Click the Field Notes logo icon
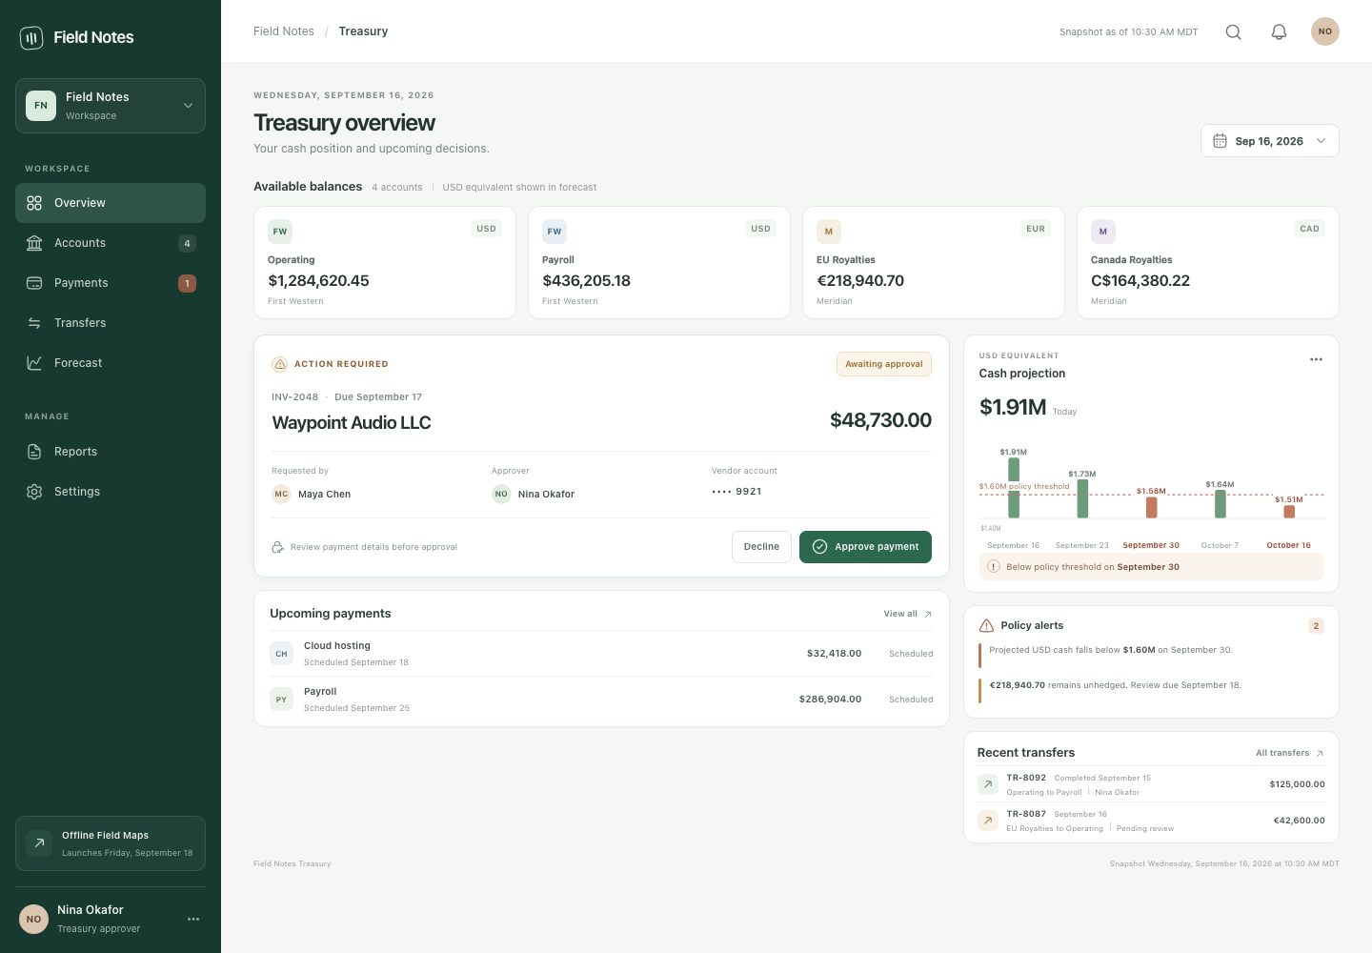Viewport: 1372px width, 953px height. (x=31, y=37)
